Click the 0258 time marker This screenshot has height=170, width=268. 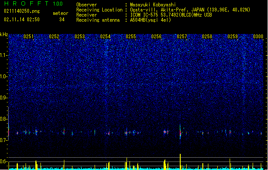tap(207, 37)
